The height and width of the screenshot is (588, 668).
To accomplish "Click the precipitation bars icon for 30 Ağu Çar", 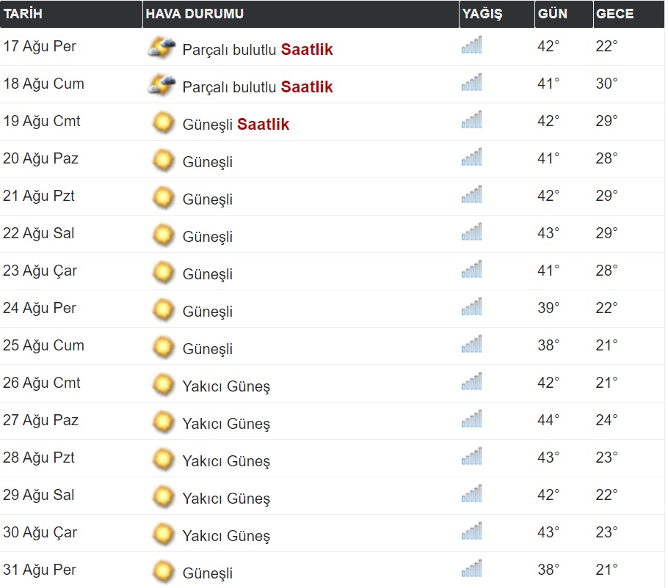I will click(x=471, y=532).
